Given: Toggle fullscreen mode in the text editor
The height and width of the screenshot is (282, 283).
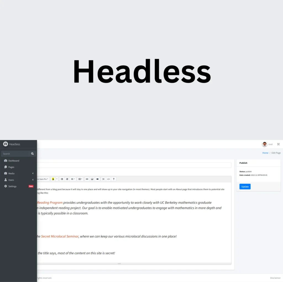Looking at the screenshot, I should [x=103, y=179].
